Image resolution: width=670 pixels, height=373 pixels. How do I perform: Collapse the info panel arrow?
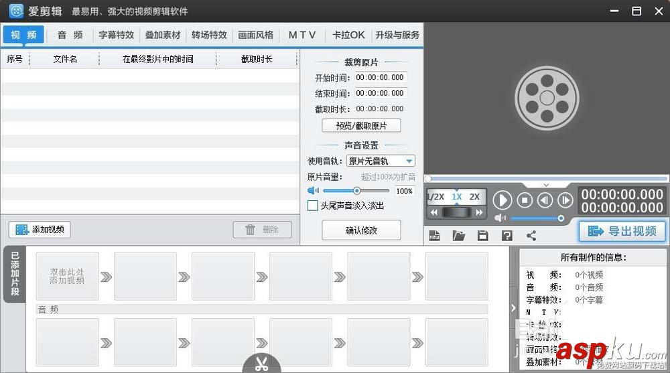pos(513,307)
